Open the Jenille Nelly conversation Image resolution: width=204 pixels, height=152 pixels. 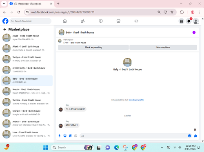click(27, 69)
